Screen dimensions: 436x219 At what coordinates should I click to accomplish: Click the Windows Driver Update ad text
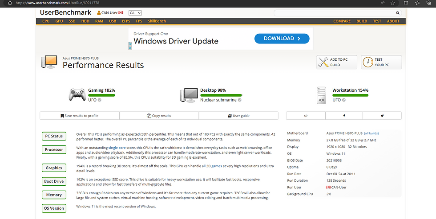click(176, 41)
